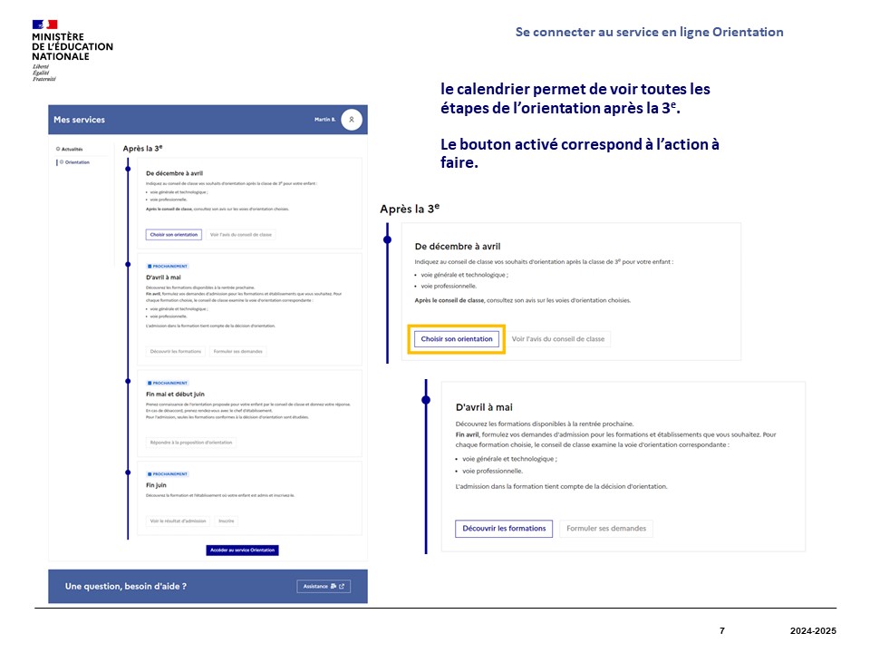The height and width of the screenshot is (653, 870).
Task: Click "Répondre à la proposition d'orientation" button
Action: pyautogui.click(x=191, y=443)
